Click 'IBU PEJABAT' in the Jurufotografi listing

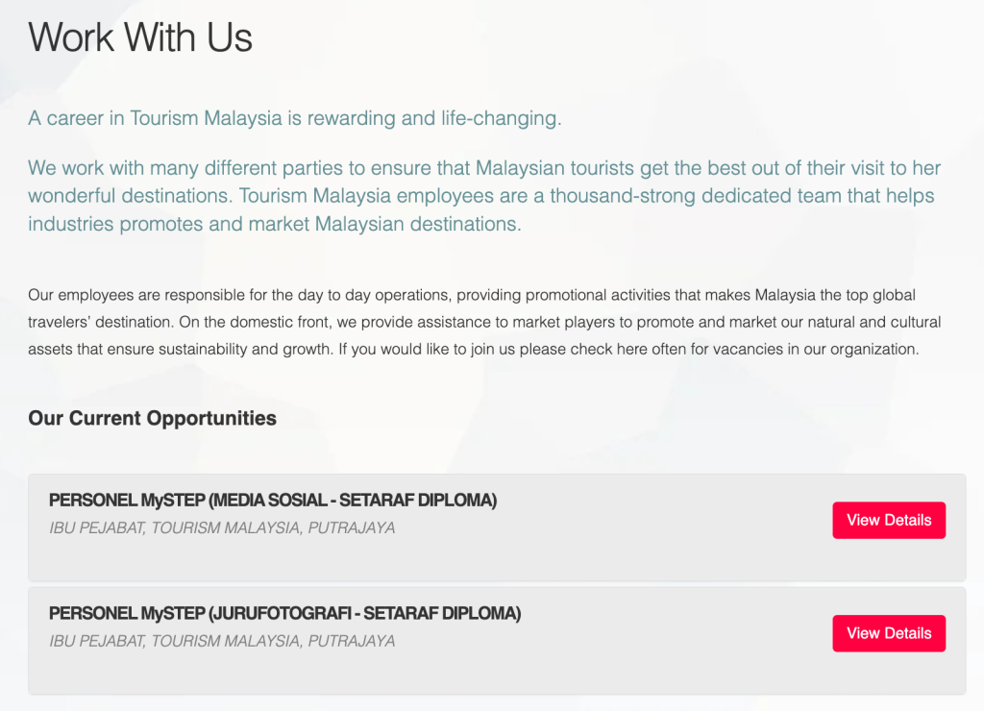tap(95, 642)
